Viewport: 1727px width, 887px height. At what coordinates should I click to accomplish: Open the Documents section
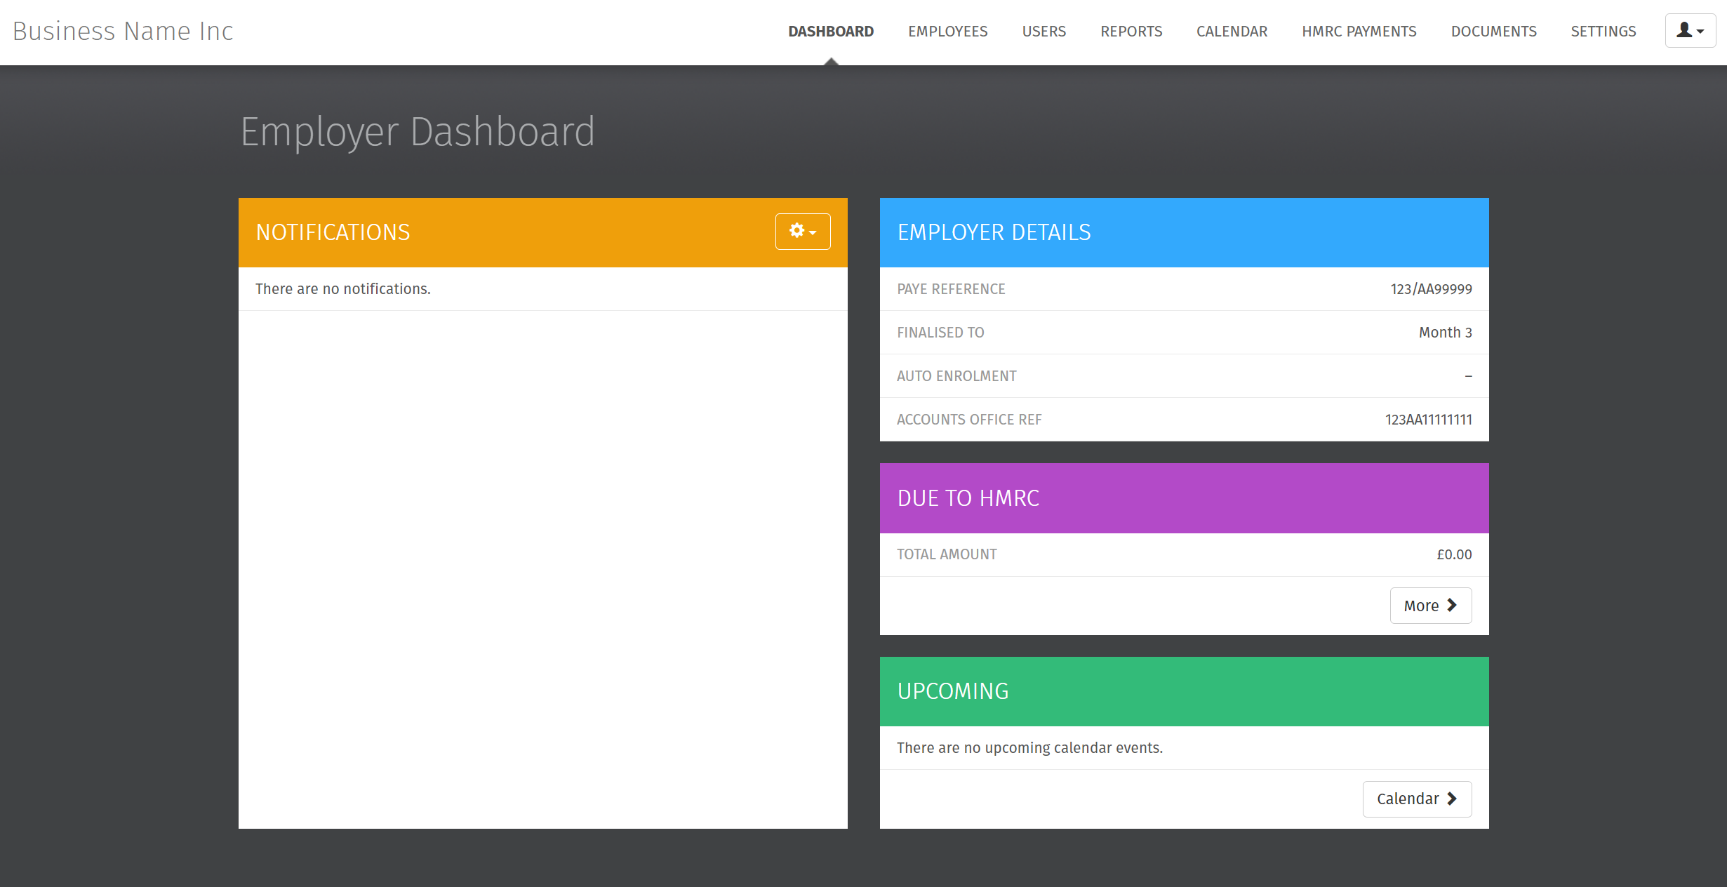pyautogui.click(x=1493, y=31)
